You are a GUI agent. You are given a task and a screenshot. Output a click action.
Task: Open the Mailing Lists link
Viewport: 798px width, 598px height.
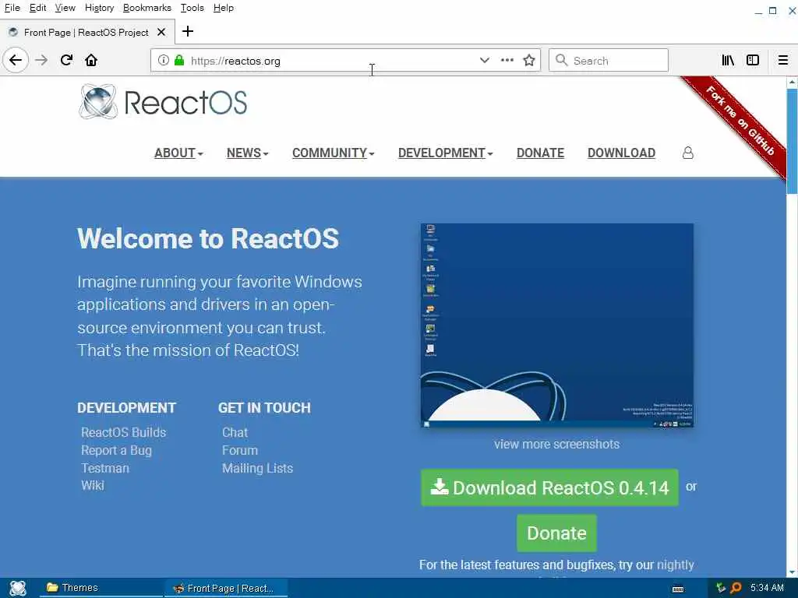coord(257,468)
